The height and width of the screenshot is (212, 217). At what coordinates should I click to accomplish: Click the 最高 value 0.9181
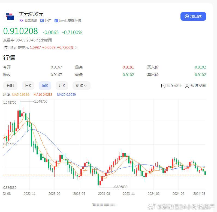128,67
